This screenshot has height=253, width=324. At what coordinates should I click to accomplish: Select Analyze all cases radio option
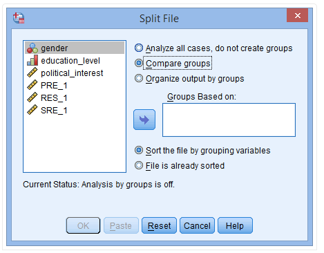coord(139,48)
